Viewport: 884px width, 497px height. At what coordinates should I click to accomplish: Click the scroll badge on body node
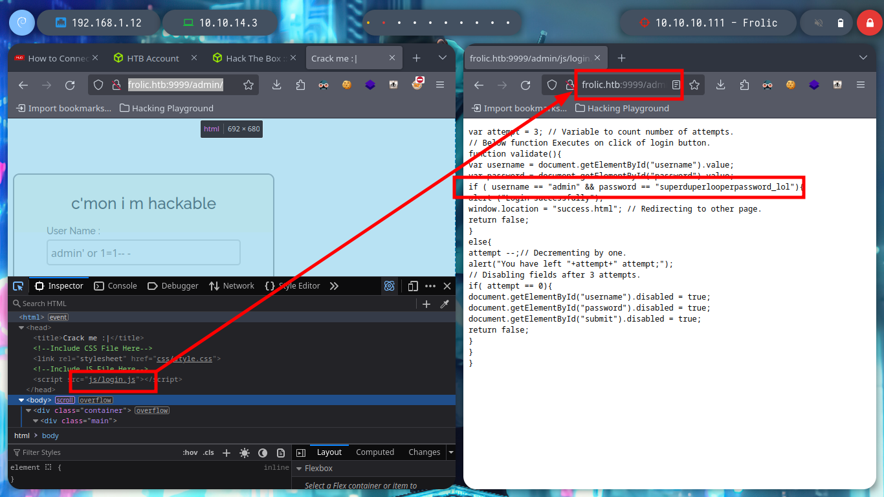click(x=65, y=401)
